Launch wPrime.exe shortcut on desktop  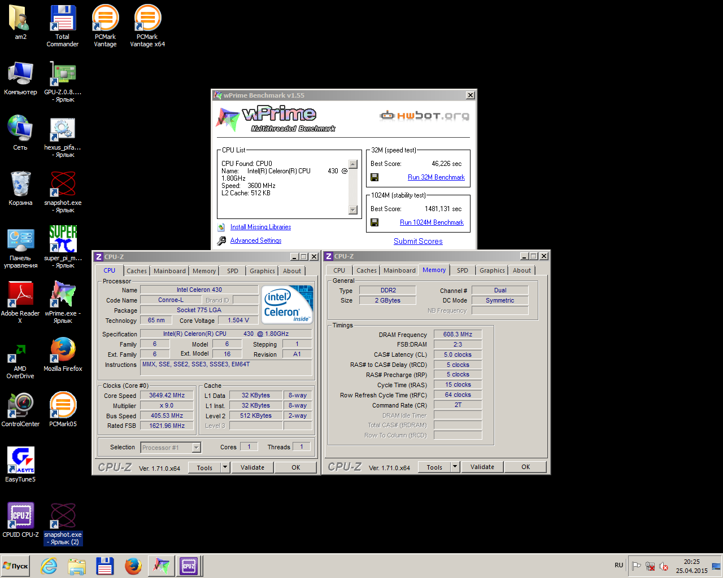tap(63, 302)
